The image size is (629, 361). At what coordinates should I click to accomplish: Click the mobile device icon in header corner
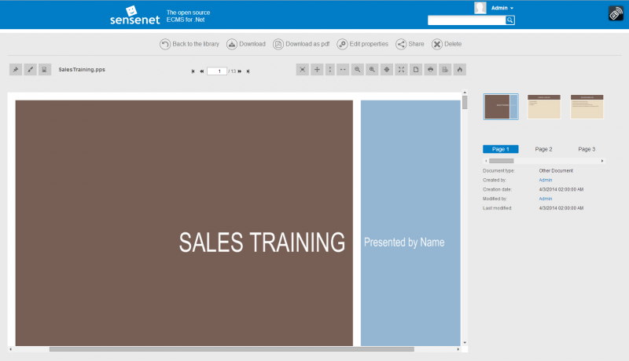pyautogui.click(x=616, y=13)
